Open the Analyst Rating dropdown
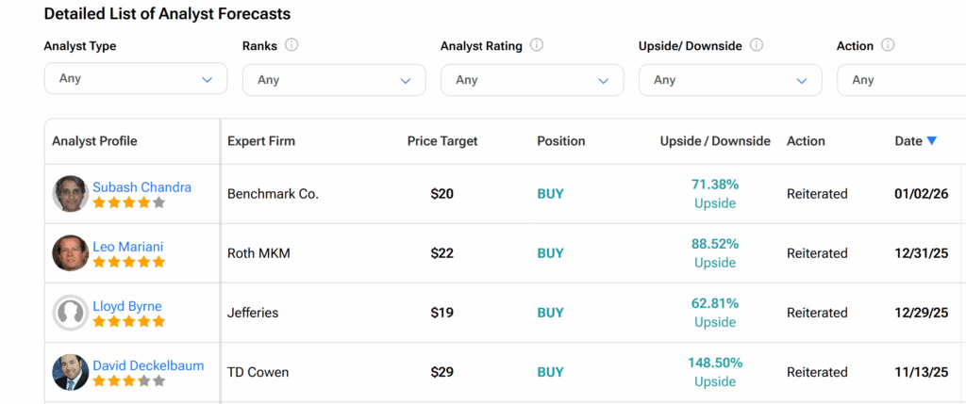 pyautogui.click(x=532, y=80)
